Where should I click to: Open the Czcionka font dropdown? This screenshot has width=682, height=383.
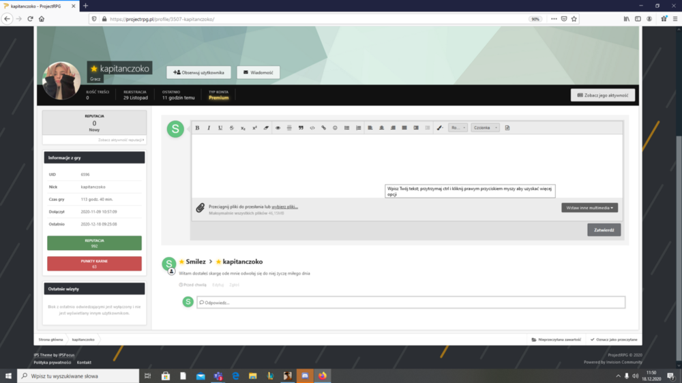click(485, 128)
